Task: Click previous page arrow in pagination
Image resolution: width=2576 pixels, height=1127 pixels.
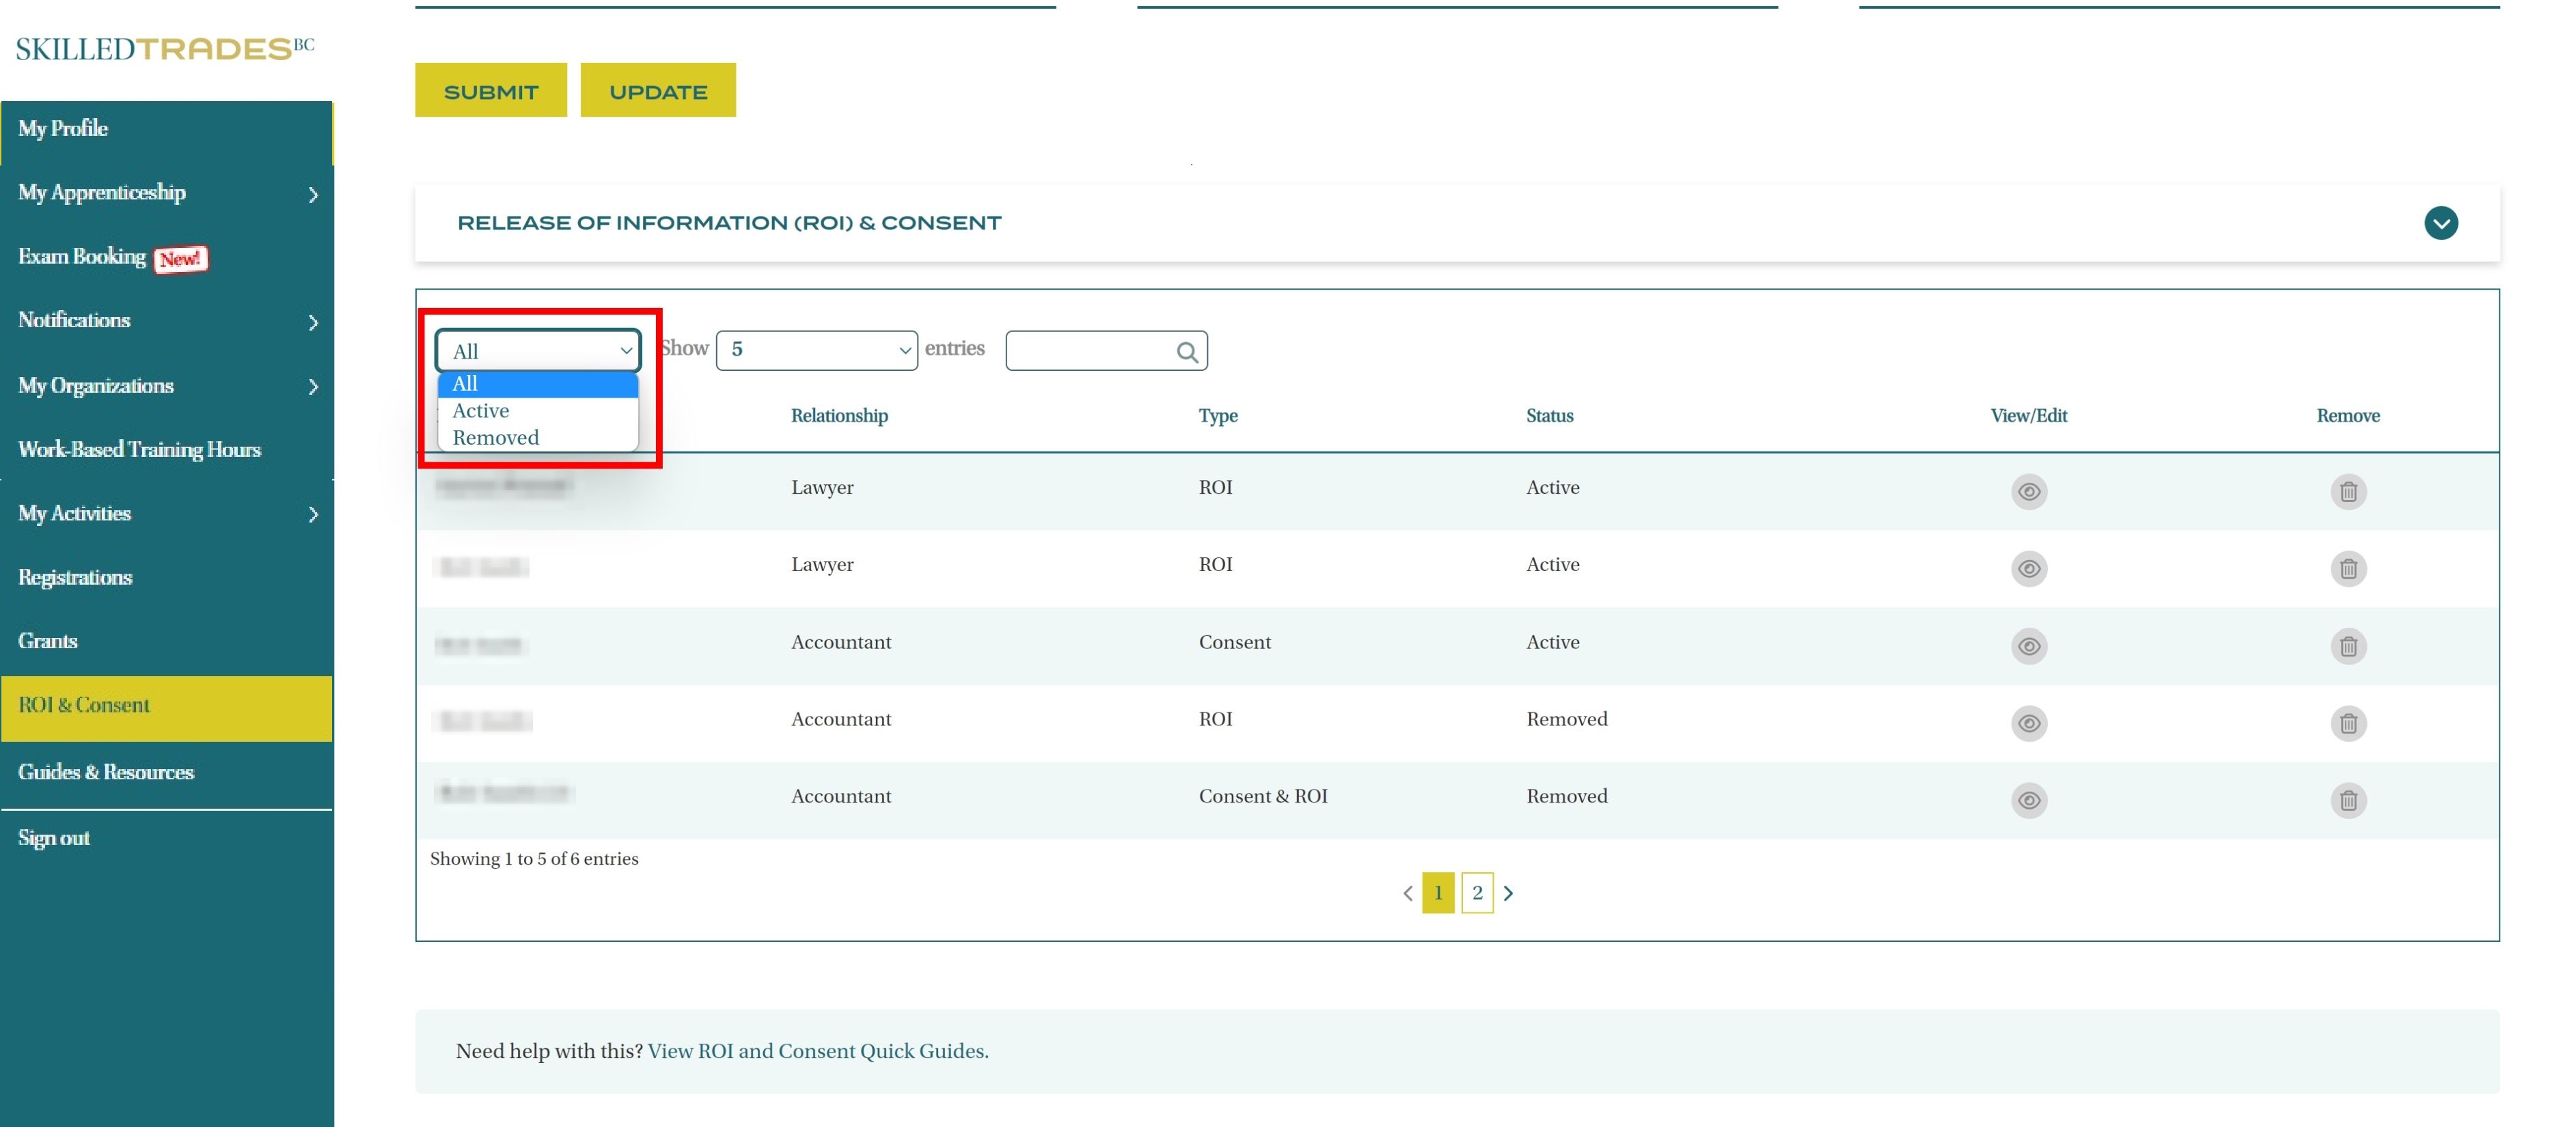Action: pos(1407,893)
